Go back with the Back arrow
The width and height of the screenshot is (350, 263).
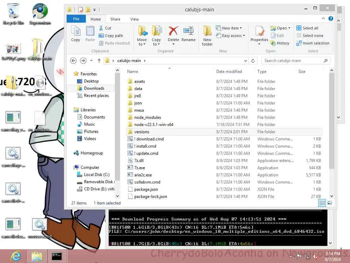tap(73, 61)
